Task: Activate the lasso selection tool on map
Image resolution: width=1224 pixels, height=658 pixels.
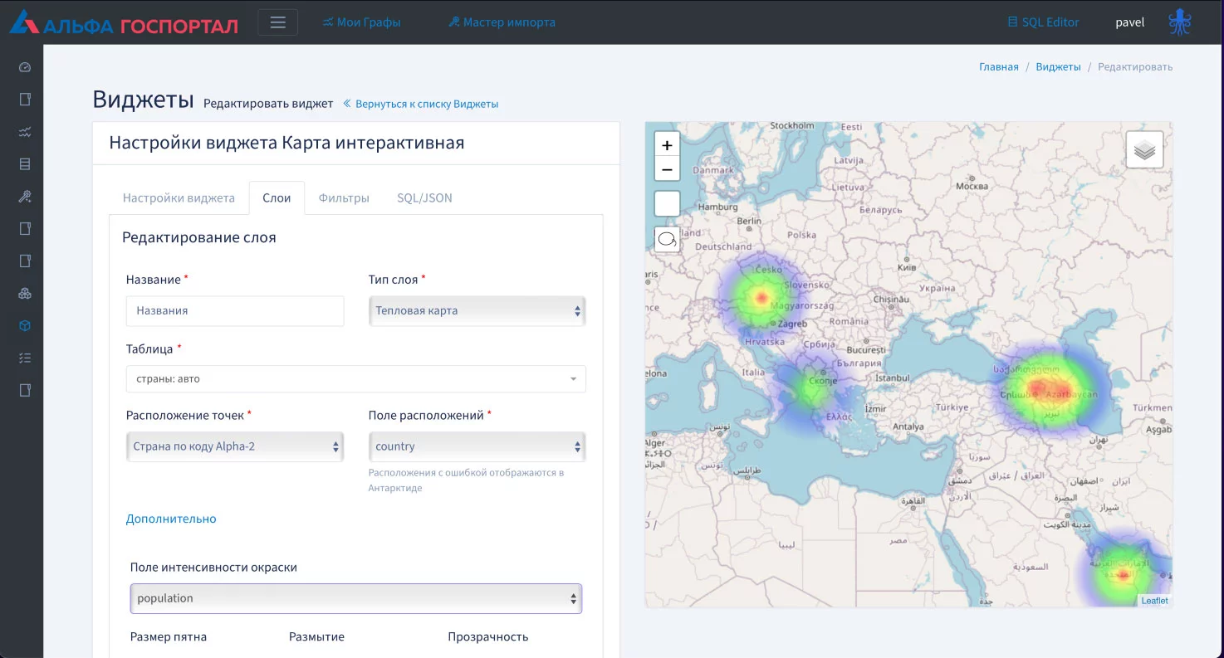Action: pos(667,240)
